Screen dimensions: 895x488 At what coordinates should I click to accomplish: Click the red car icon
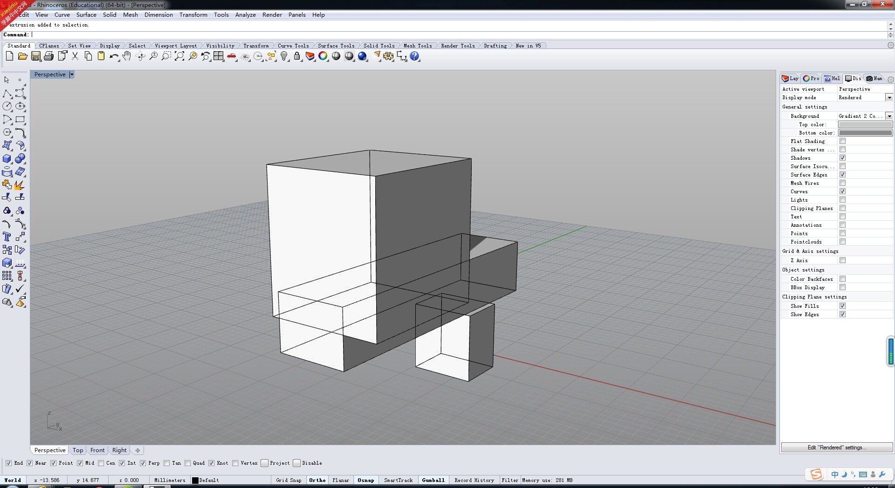point(232,56)
